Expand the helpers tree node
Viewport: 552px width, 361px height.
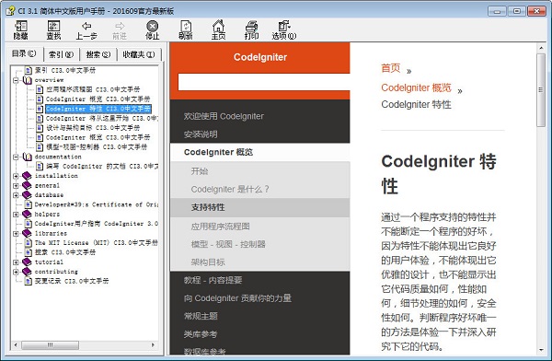coord(16,215)
